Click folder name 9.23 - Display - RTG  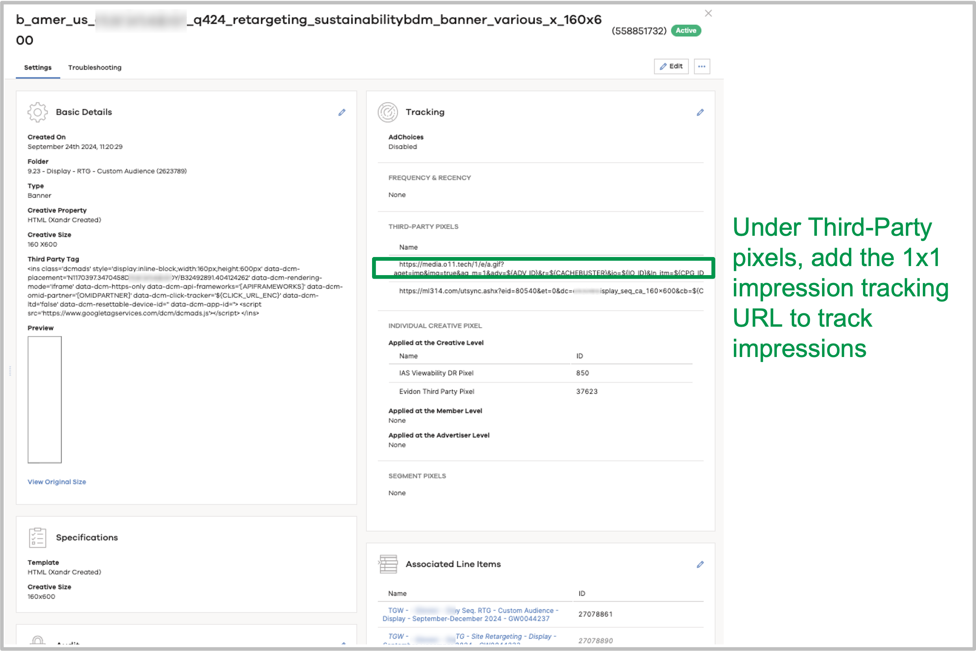pyautogui.click(x=107, y=171)
